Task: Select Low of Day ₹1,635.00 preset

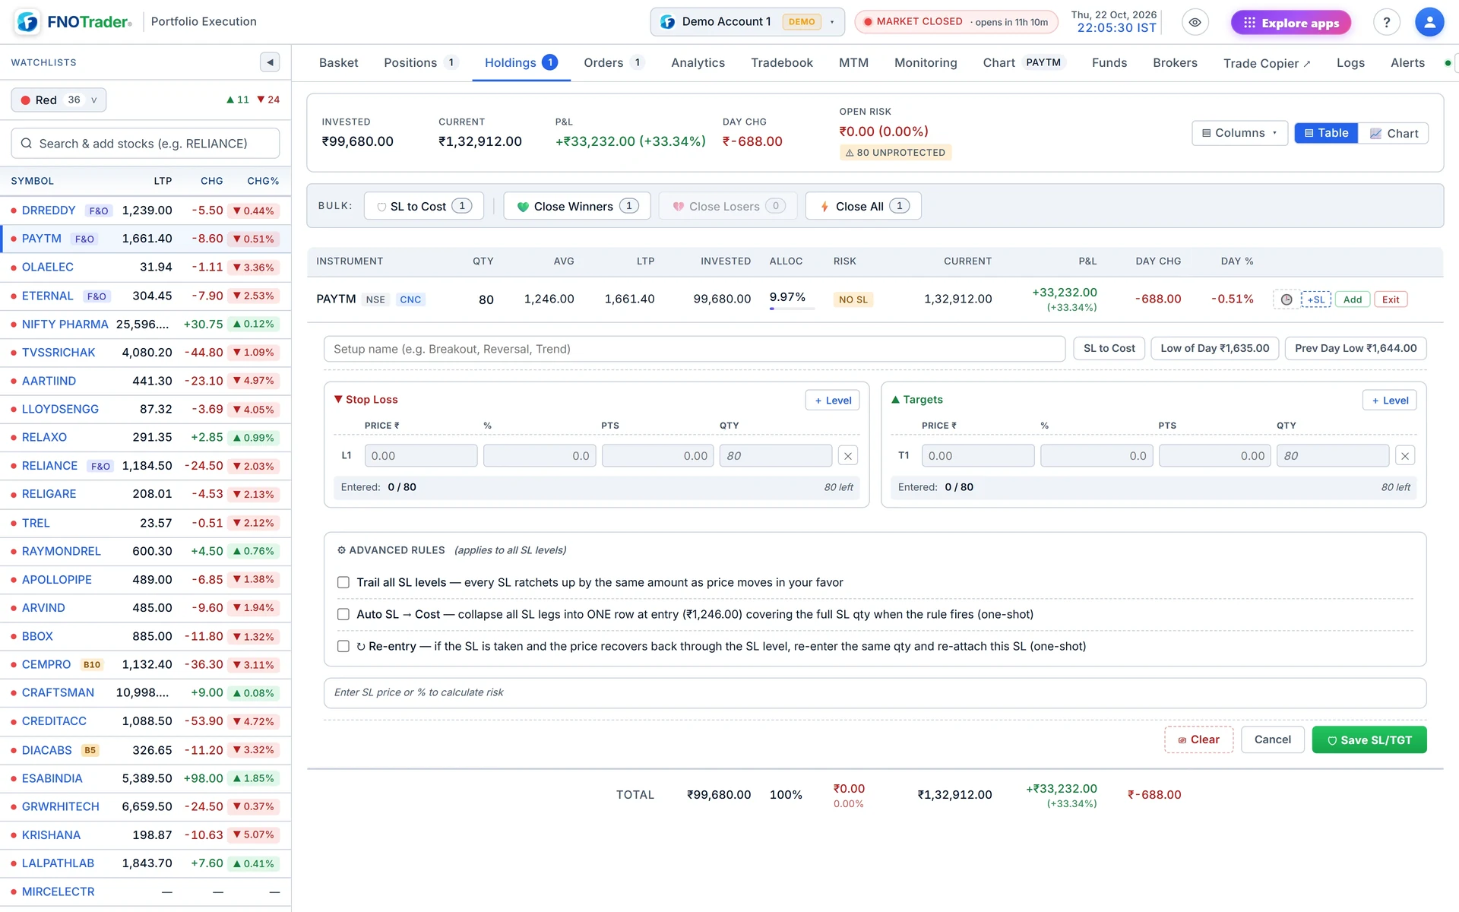Action: coord(1214,348)
